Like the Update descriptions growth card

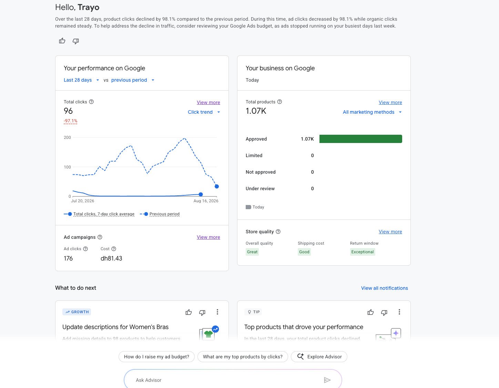(x=189, y=312)
